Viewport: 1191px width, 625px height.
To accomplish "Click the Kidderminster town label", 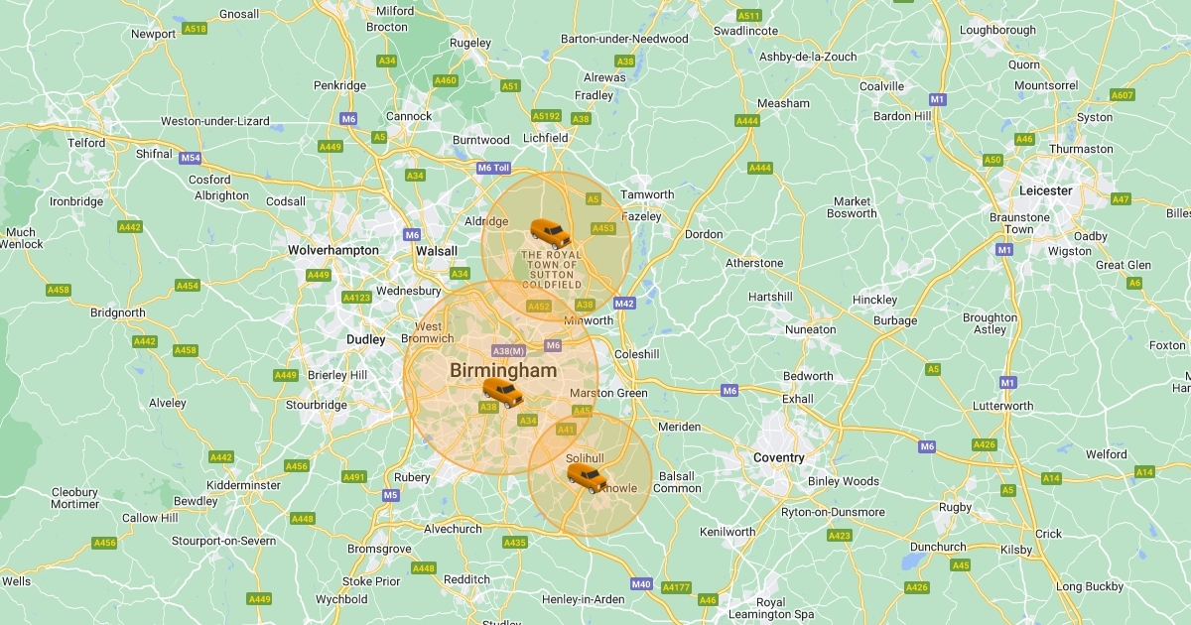I will click(244, 485).
